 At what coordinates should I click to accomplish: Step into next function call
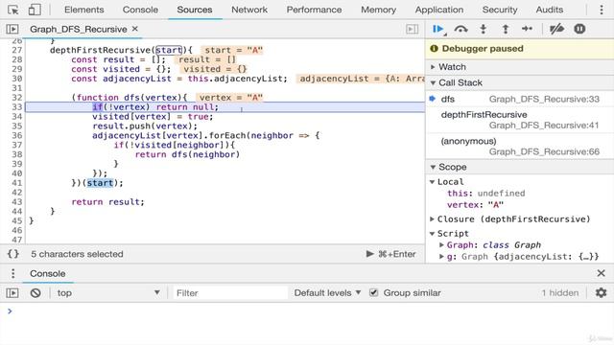pyautogui.click(x=484, y=29)
